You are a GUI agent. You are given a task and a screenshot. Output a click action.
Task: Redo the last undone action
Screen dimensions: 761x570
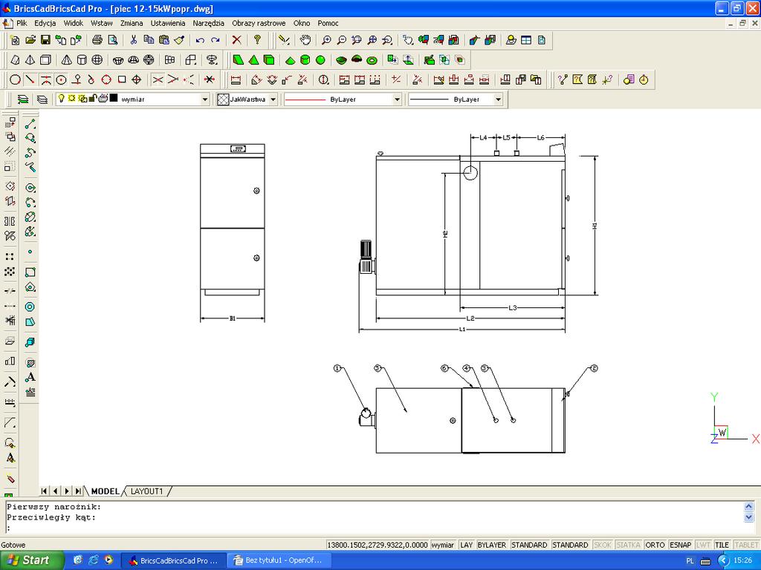(215, 40)
